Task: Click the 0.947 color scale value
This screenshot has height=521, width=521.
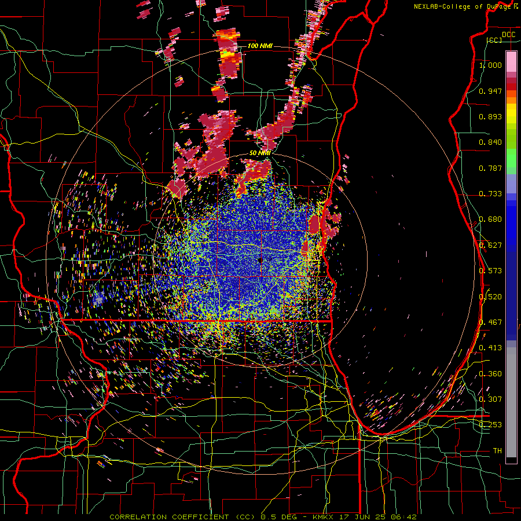Action: (x=490, y=91)
